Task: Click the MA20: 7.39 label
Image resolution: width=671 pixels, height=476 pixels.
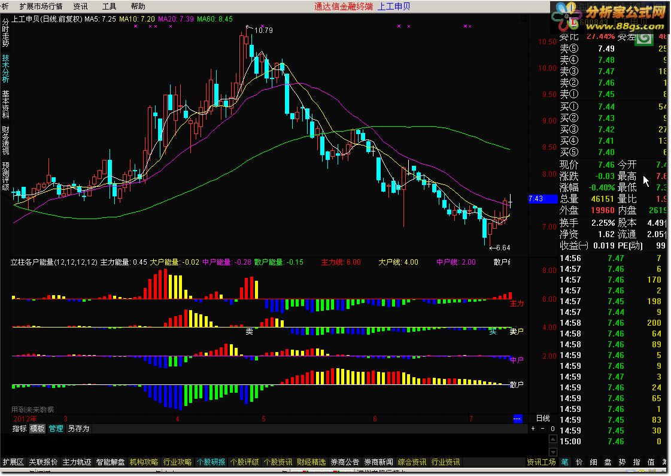Action: [x=176, y=19]
